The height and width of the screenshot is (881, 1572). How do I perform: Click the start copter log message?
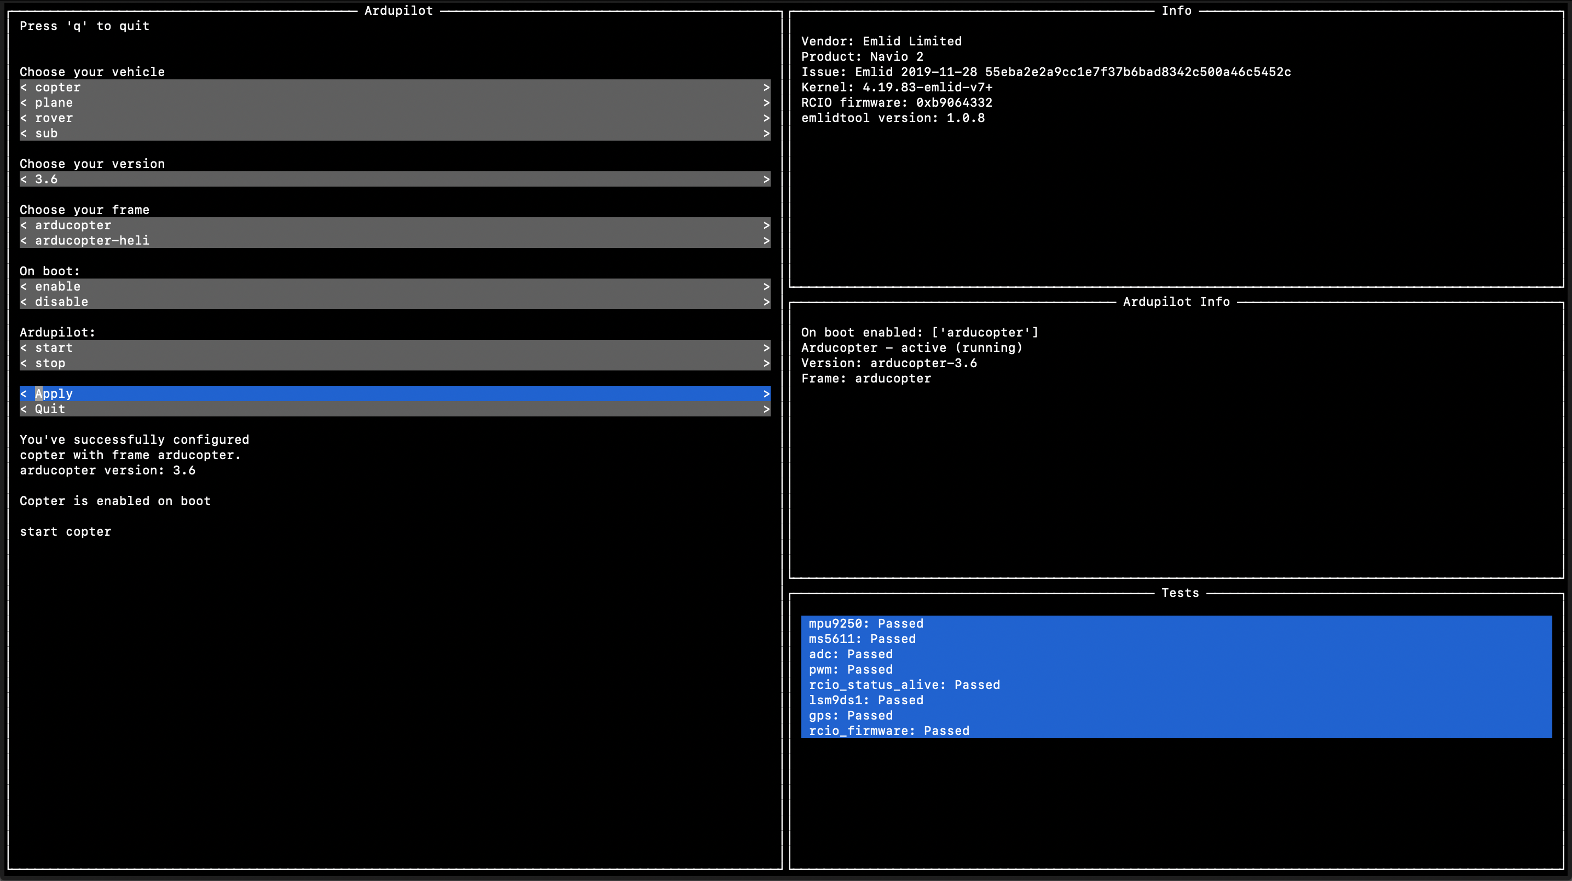pos(65,531)
